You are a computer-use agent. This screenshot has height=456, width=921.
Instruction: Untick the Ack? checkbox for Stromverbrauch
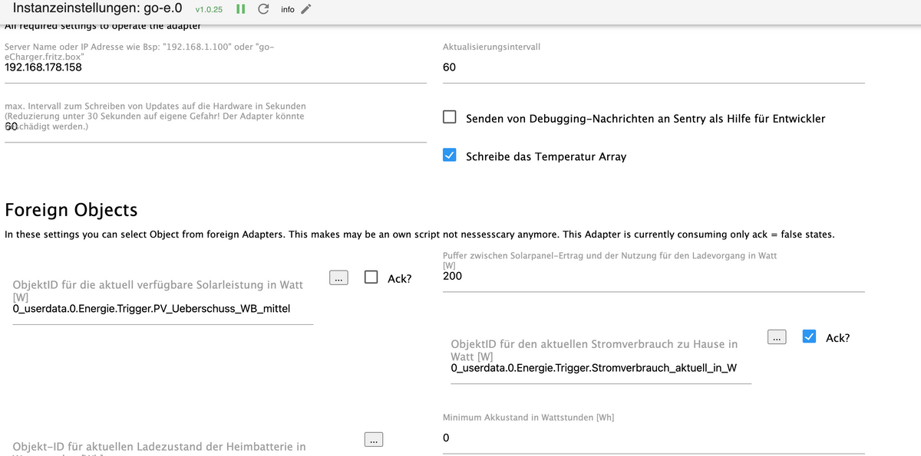tap(809, 336)
